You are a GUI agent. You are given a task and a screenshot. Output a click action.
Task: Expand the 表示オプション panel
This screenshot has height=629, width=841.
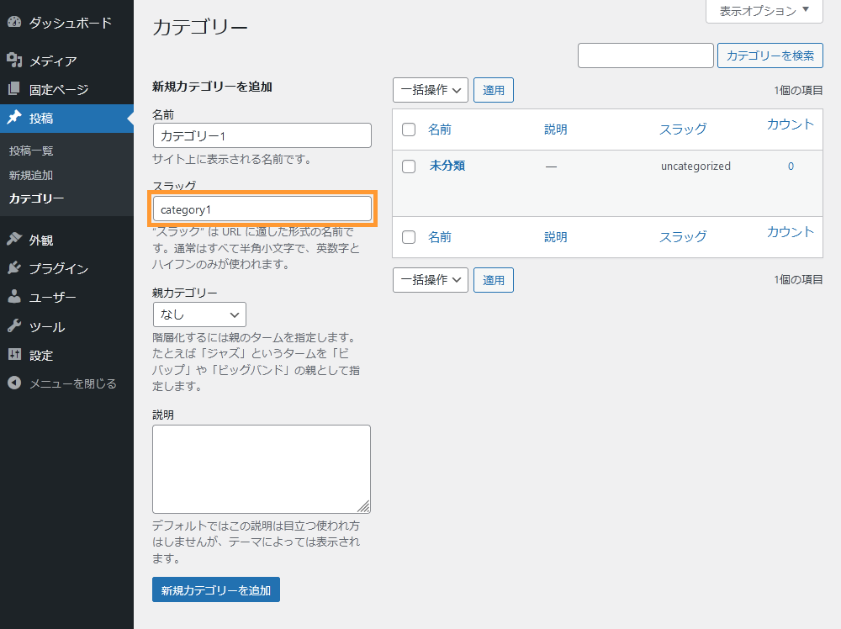[x=762, y=12]
